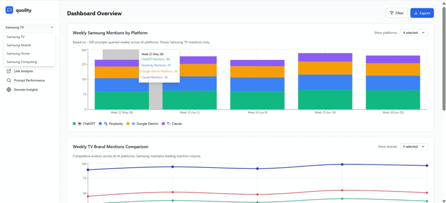Click the green ChatGPT legend swatch
The width and height of the screenshot is (446, 203).
[74, 124]
